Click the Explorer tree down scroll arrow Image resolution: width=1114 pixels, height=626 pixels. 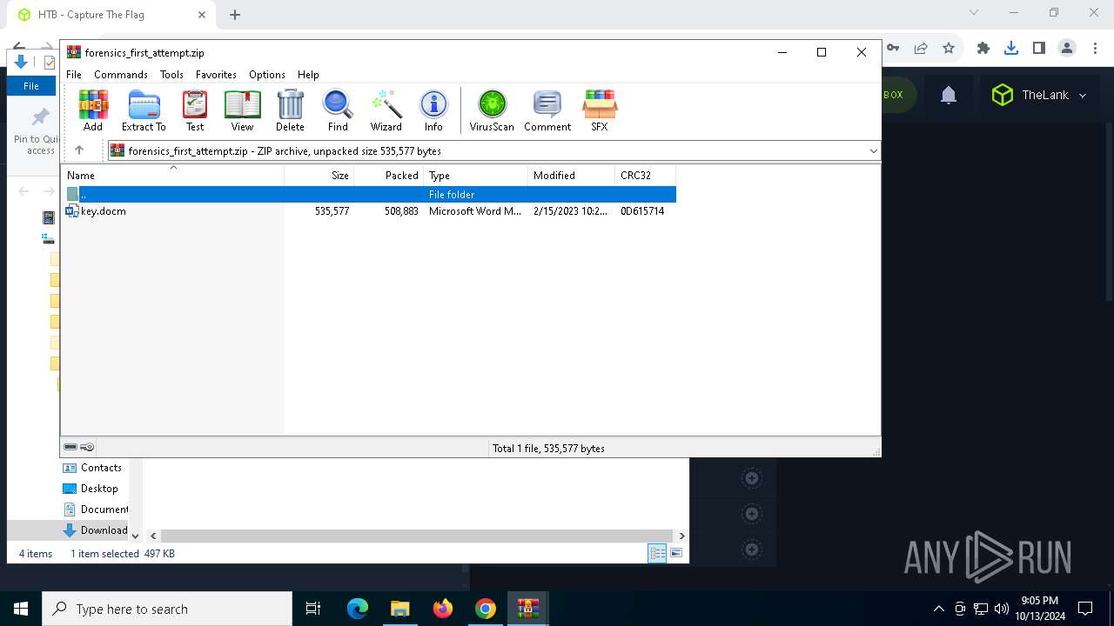click(x=135, y=536)
